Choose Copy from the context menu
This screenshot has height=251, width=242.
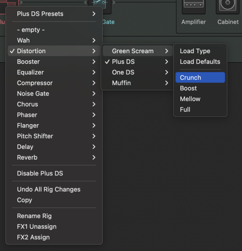coord(54,200)
